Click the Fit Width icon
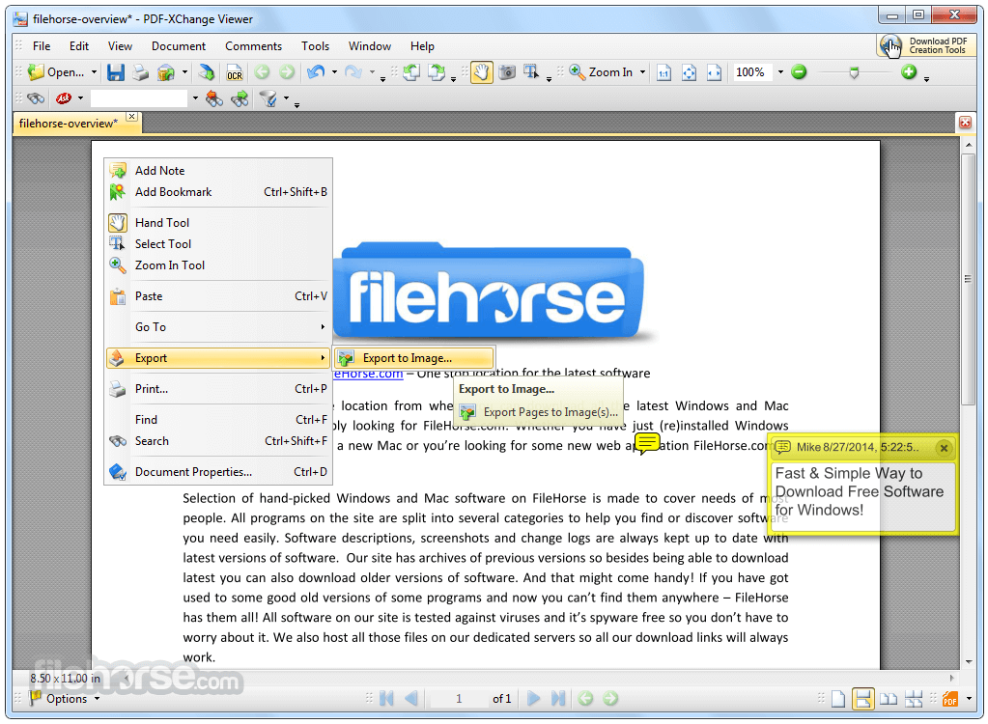The width and height of the screenshot is (988, 724). coord(714,72)
